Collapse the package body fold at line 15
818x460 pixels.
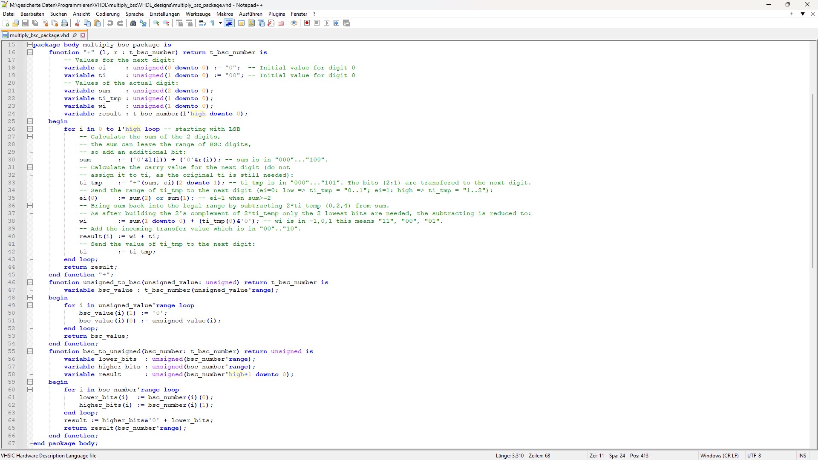click(30, 44)
